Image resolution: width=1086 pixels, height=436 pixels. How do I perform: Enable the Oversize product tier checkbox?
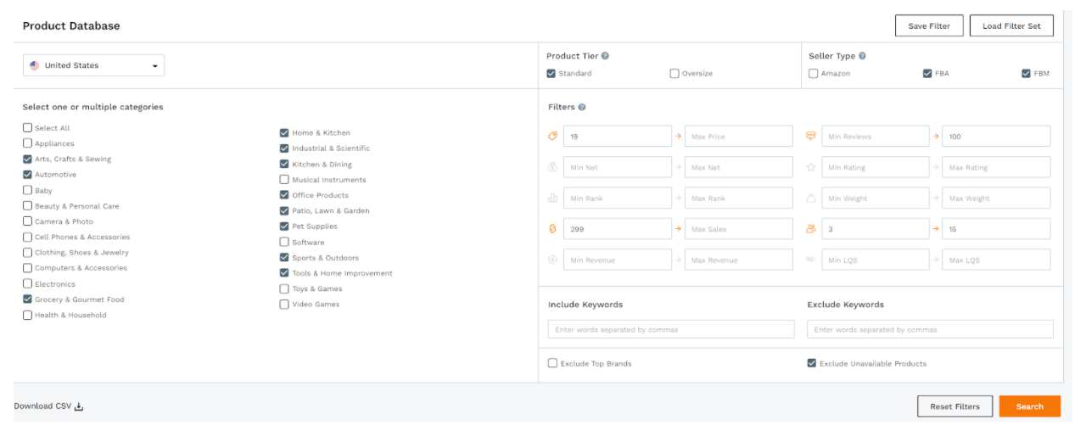tap(675, 74)
